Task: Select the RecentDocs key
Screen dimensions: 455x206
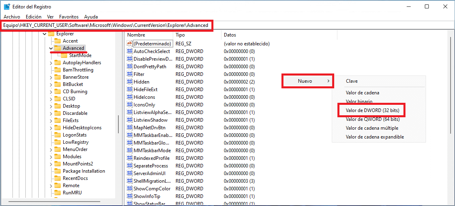Action: click(75, 178)
